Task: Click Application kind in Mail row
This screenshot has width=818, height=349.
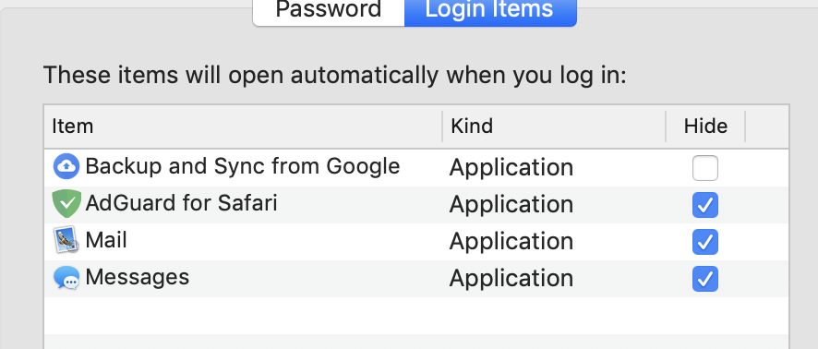Action: coord(511,242)
